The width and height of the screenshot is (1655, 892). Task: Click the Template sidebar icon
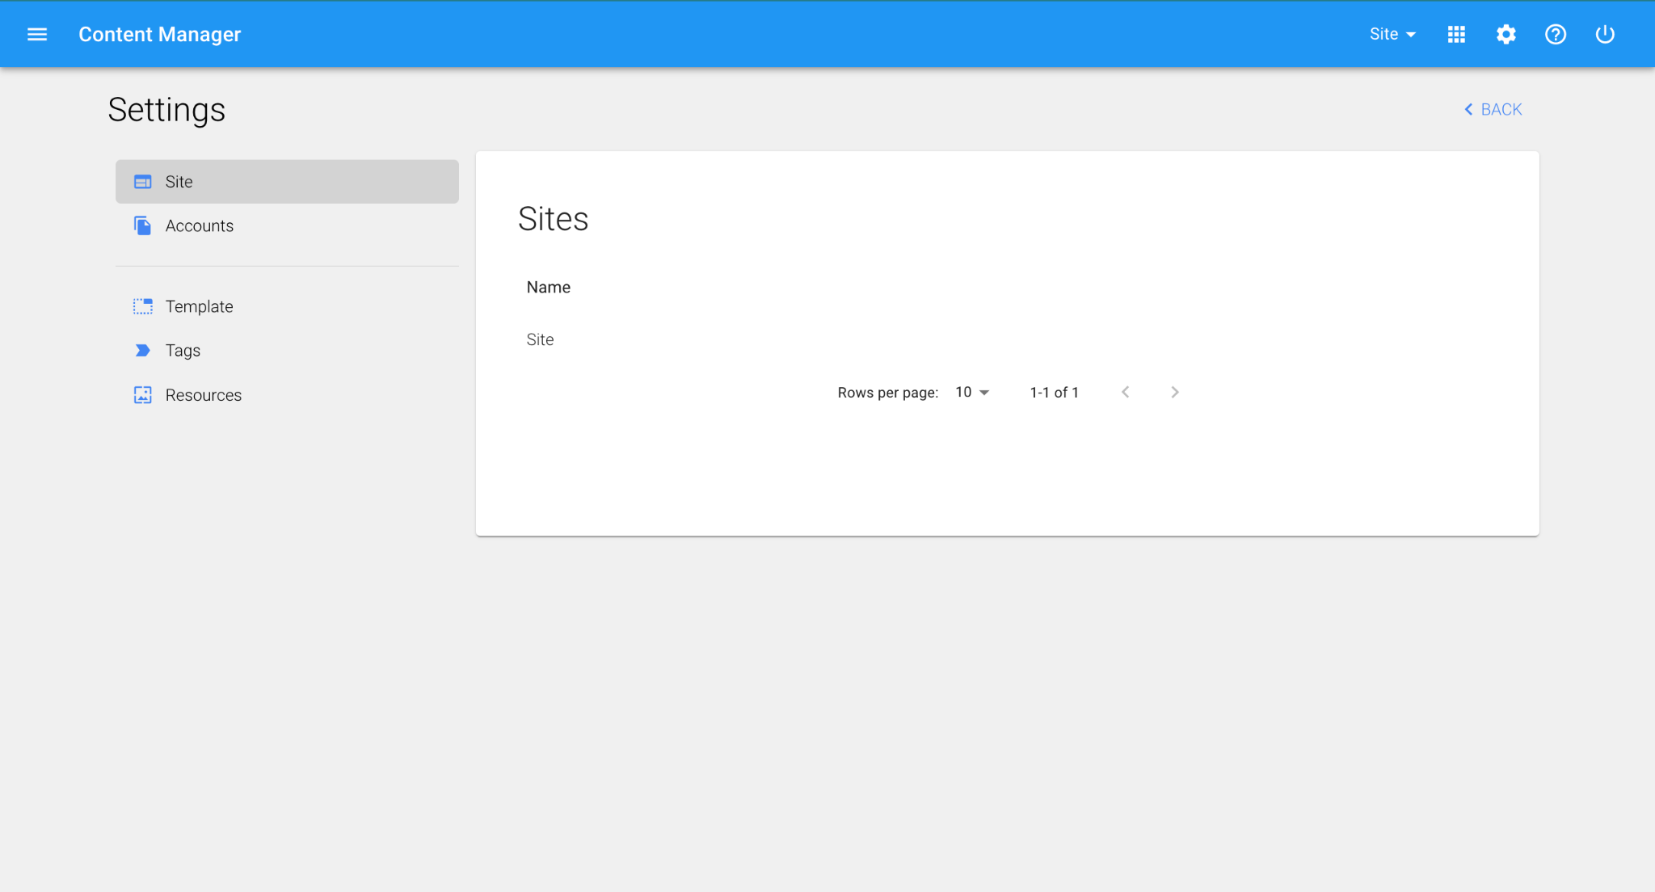pos(143,306)
